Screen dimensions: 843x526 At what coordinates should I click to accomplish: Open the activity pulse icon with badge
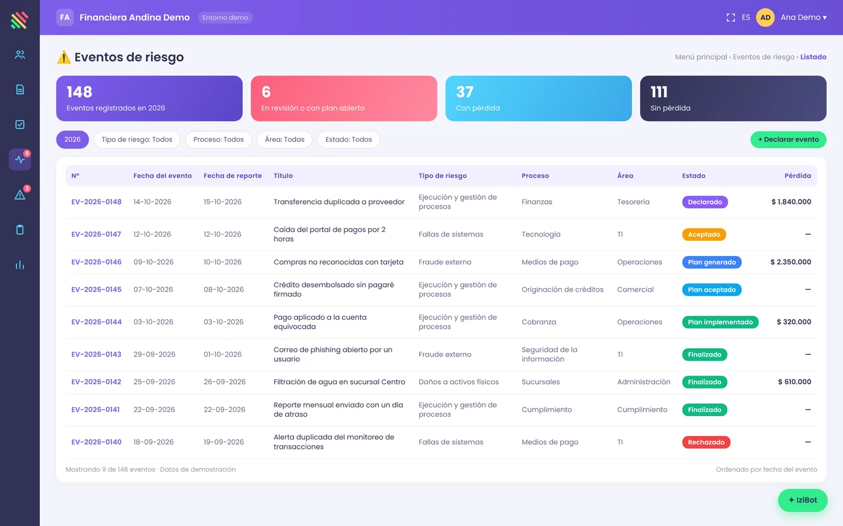pyautogui.click(x=20, y=160)
